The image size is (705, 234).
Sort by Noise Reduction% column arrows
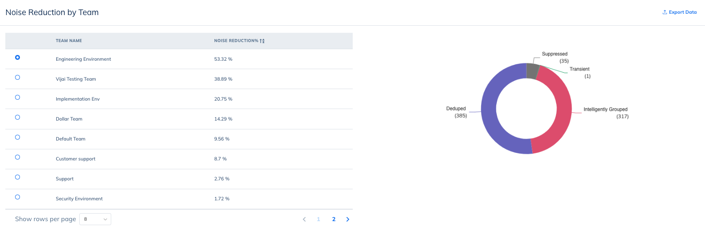(262, 41)
